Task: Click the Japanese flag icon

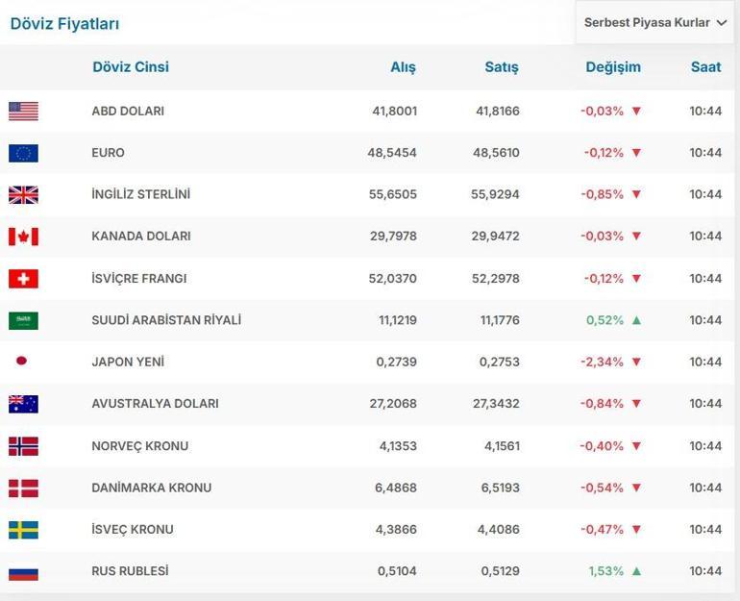Action: click(x=21, y=362)
